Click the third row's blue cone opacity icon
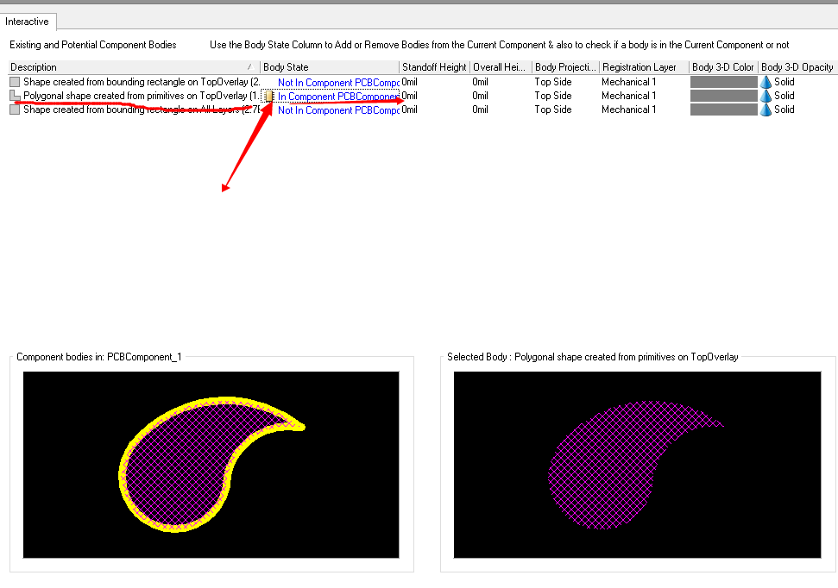The height and width of the screenshot is (588, 838). tap(766, 109)
